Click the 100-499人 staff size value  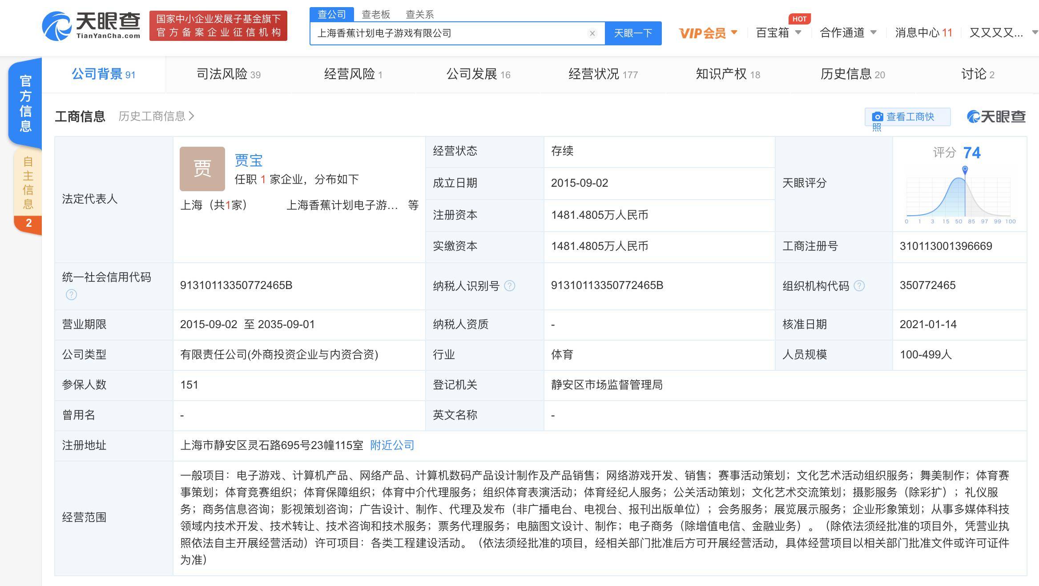tap(926, 355)
